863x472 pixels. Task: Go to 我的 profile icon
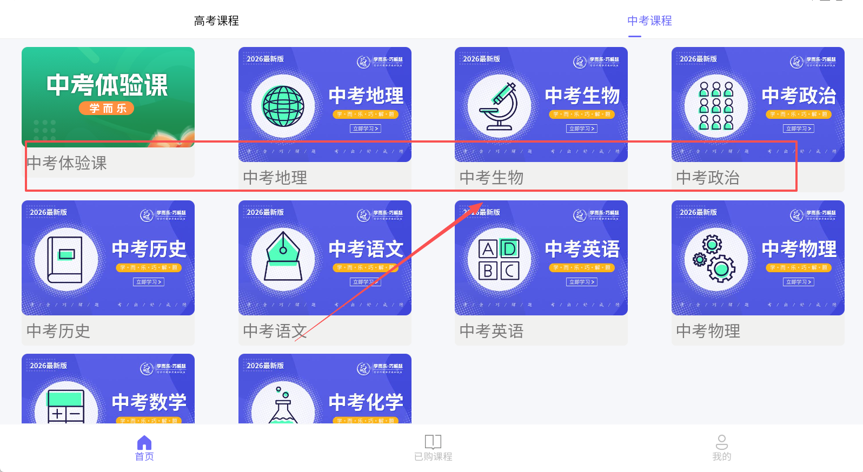pos(721,442)
